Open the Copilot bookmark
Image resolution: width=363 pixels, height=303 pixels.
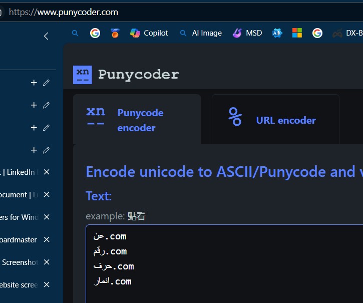click(x=149, y=33)
